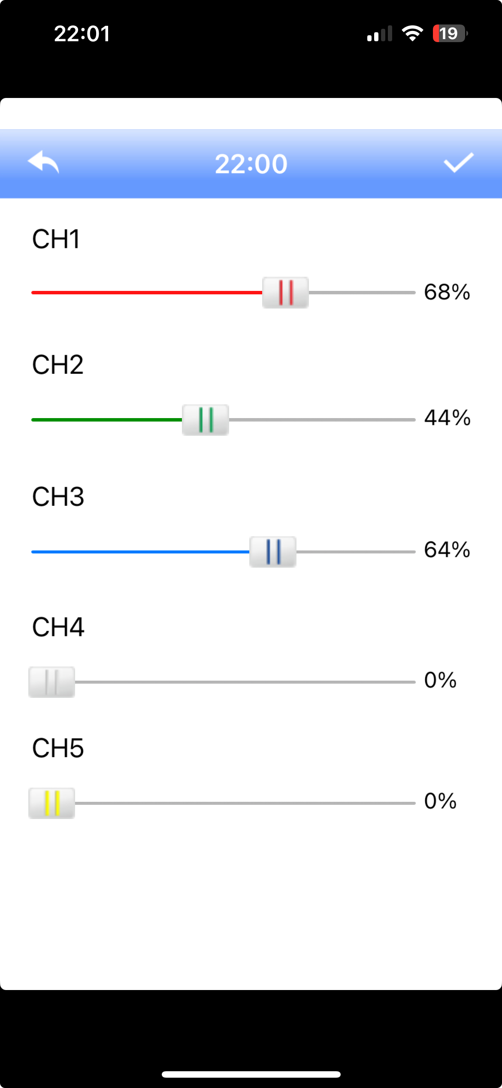Confirm settings with the checkmark icon
Screen dimensions: 502x1088
(458, 162)
